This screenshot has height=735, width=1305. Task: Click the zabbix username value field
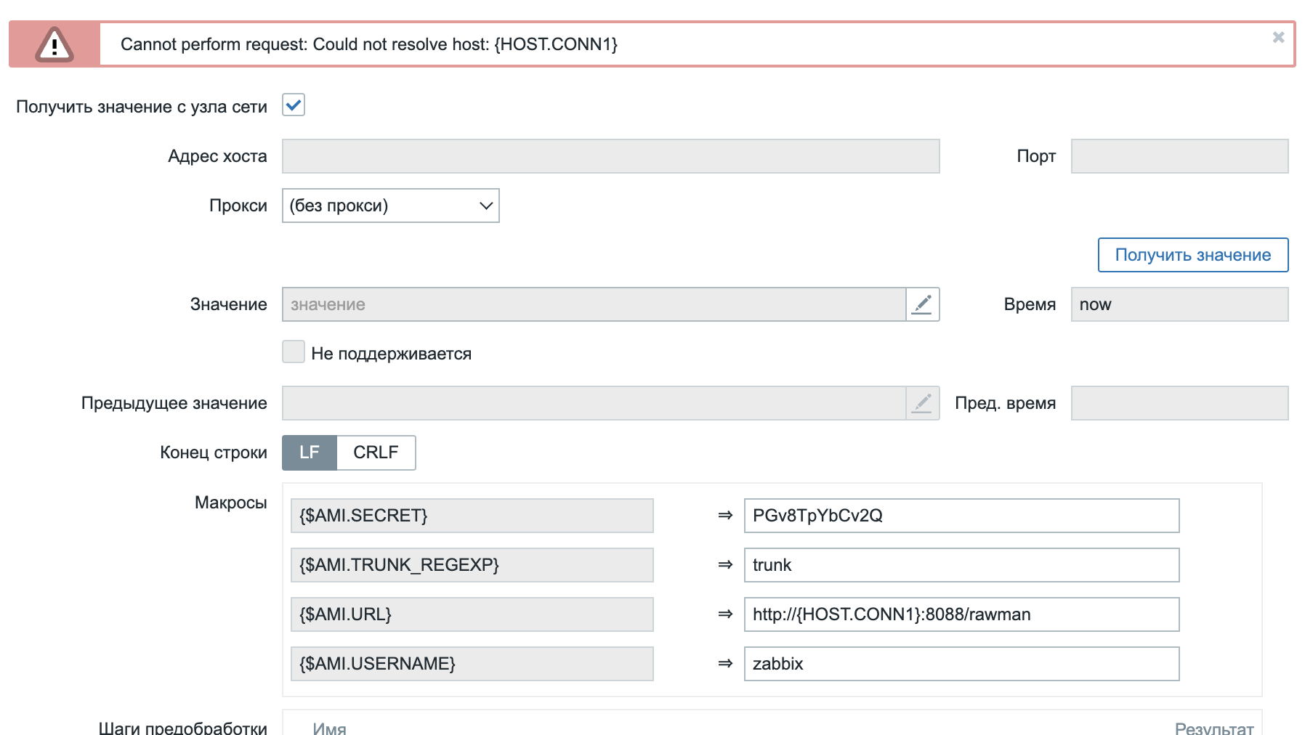click(x=961, y=664)
